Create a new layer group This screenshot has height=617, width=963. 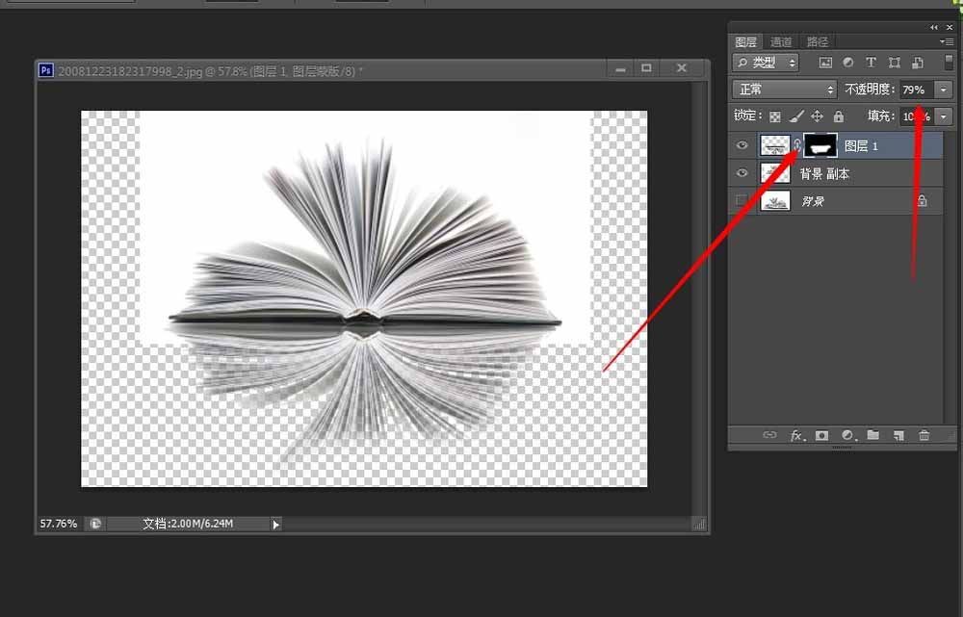point(872,435)
